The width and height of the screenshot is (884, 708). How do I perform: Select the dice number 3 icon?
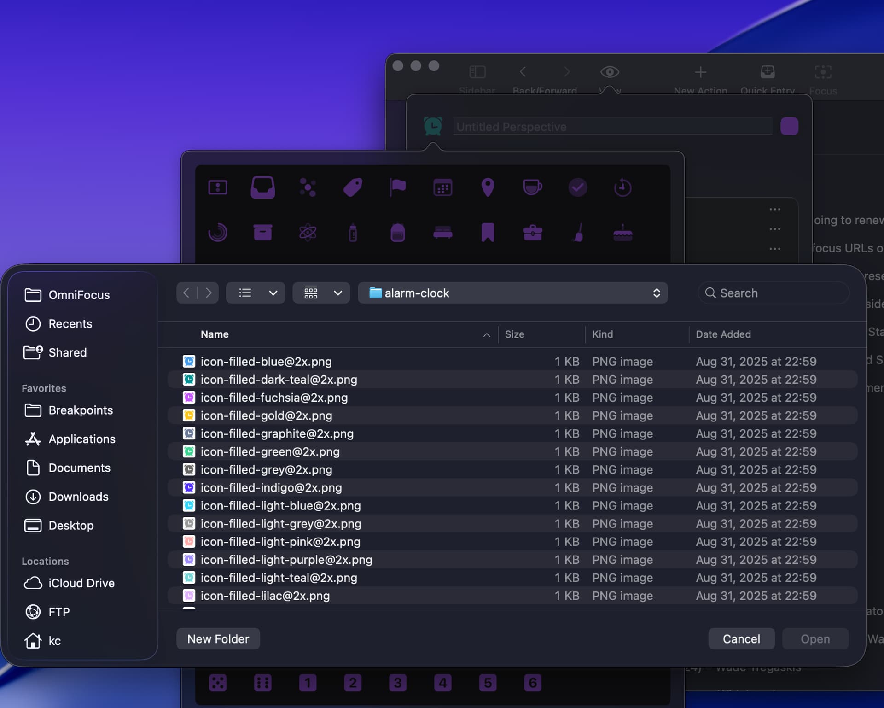click(x=397, y=683)
